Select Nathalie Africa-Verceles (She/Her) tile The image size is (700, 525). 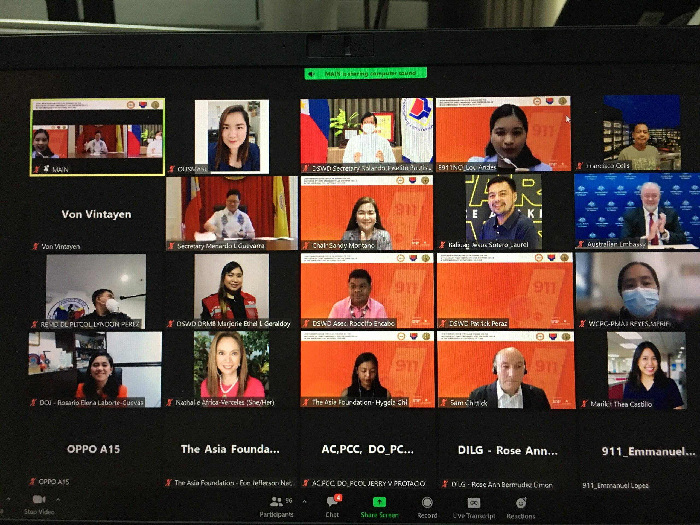coord(231,369)
